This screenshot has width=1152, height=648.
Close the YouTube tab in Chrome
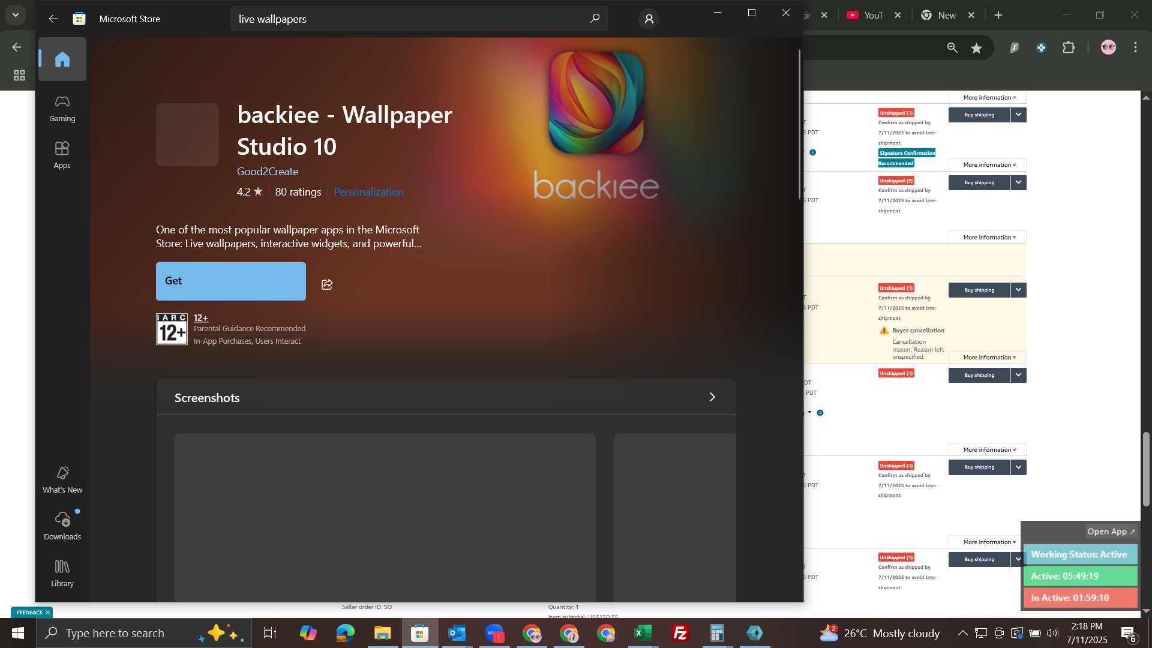898,15
